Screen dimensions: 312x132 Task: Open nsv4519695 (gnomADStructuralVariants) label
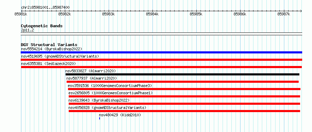tap(60, 56)
